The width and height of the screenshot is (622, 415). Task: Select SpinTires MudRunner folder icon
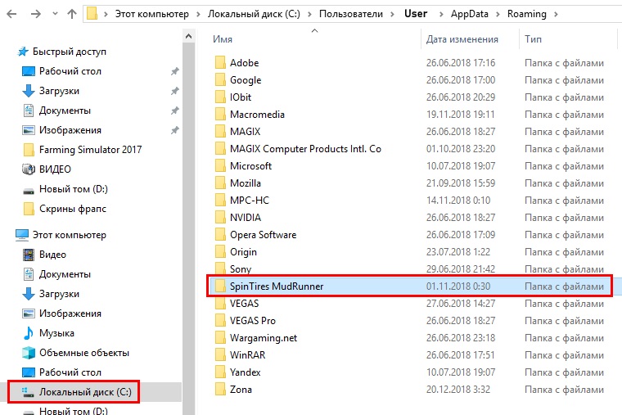pos(220,286)
